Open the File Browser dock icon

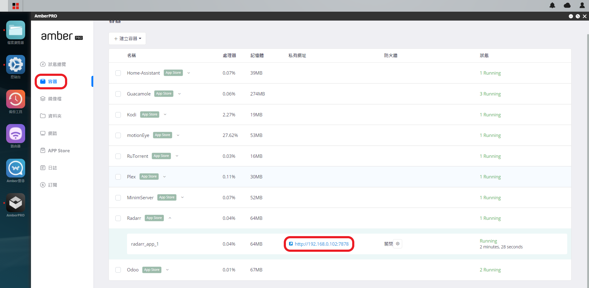(16, 30)
